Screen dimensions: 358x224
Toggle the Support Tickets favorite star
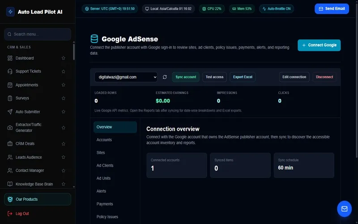pos(64,71)
